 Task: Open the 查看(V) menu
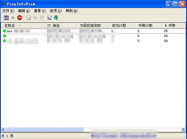40,11
